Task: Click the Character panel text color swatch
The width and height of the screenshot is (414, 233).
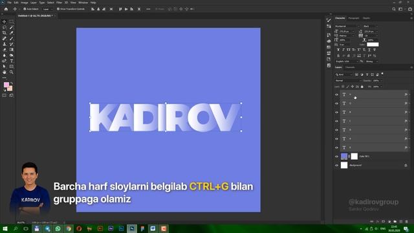Action: tap(373, 45)
